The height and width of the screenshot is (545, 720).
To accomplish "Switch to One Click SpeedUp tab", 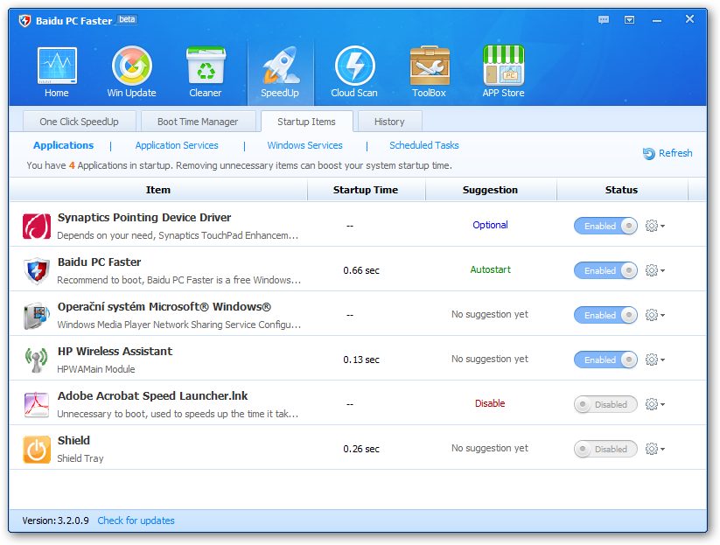I will point(79,122).
